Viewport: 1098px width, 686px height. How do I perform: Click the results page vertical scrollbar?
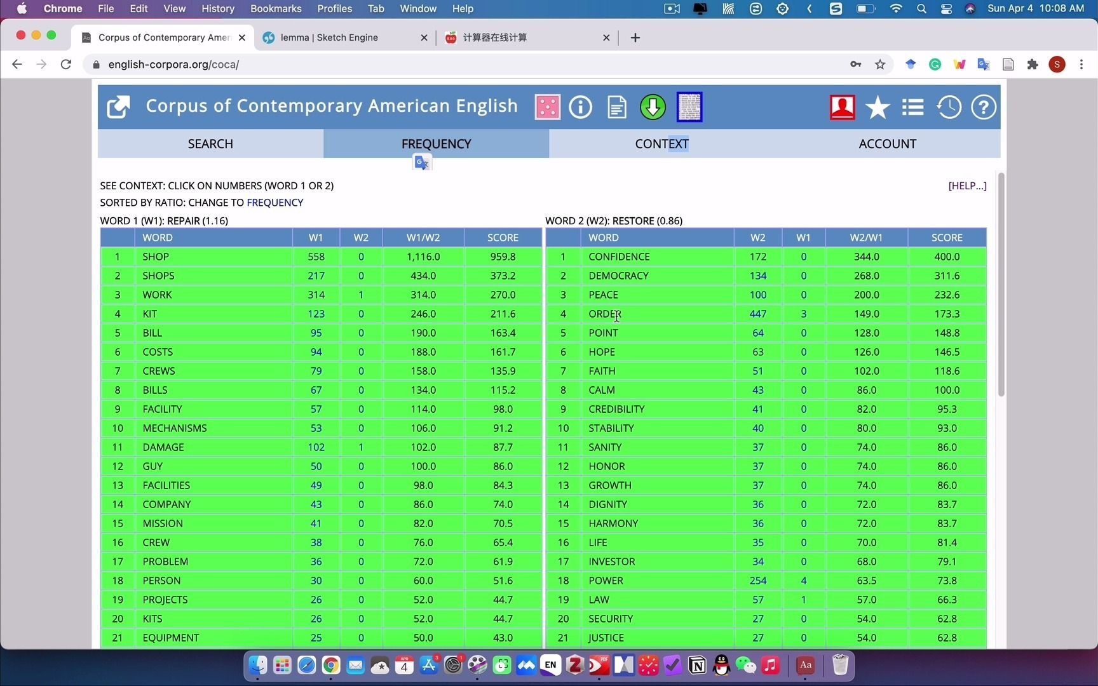click(1001, 285)
